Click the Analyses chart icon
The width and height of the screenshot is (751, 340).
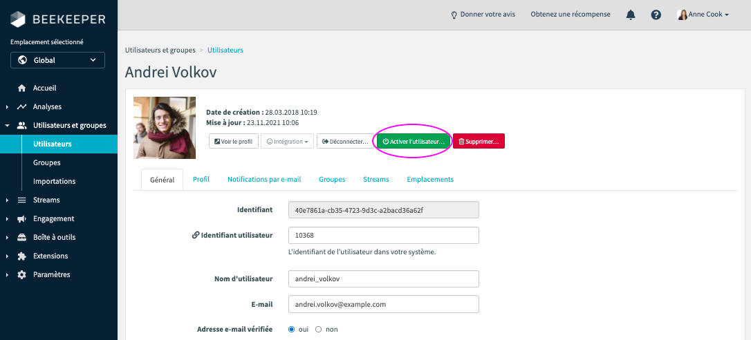[x=21, y=107]
